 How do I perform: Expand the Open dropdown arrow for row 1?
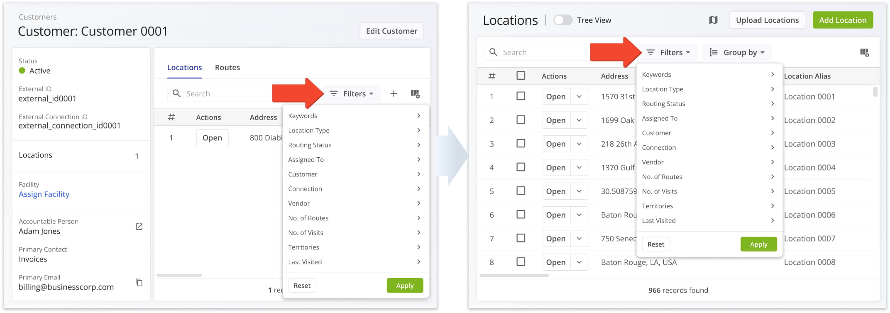click(579, 97)
